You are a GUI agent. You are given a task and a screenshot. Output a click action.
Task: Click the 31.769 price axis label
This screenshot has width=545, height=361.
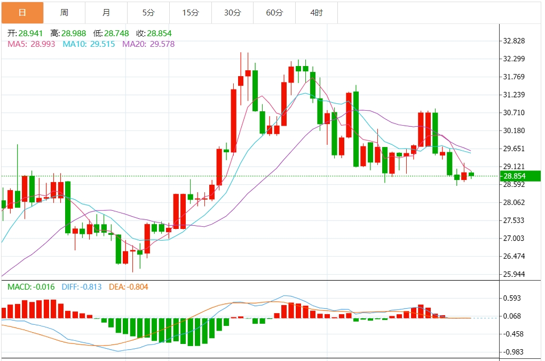514,77
